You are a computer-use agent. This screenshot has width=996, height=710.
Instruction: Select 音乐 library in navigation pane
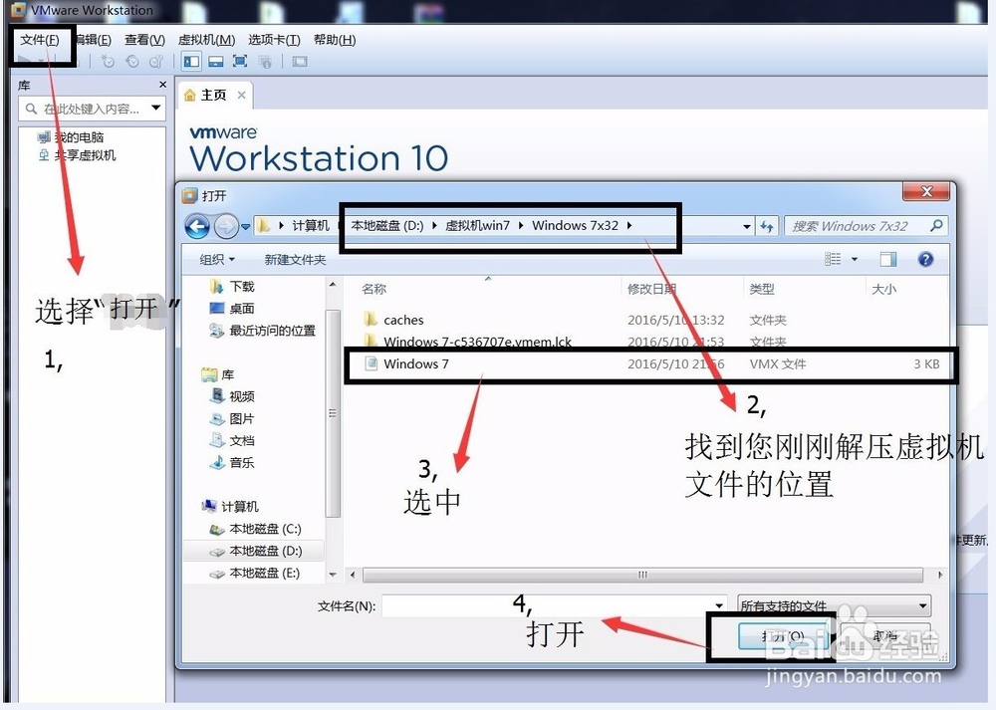(x=232, y=463)
